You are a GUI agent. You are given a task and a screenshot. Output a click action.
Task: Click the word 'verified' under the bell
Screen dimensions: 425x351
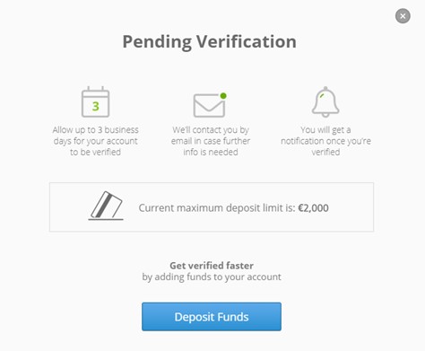(325, 152)
